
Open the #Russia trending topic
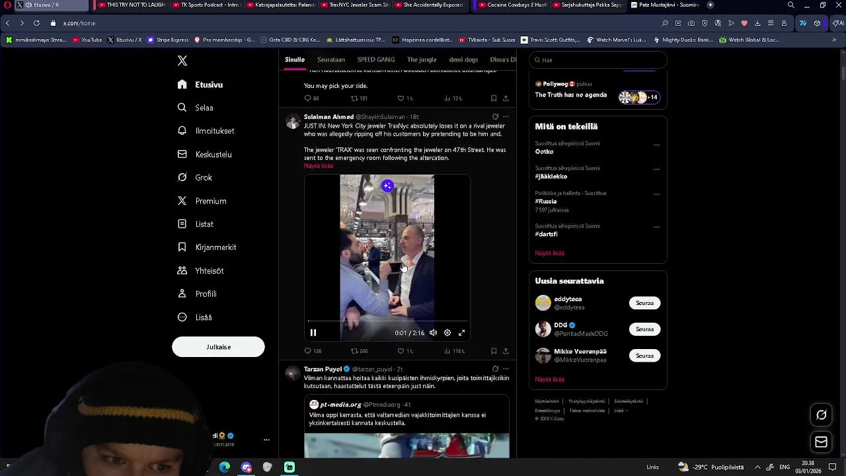(x=546, y=201)
